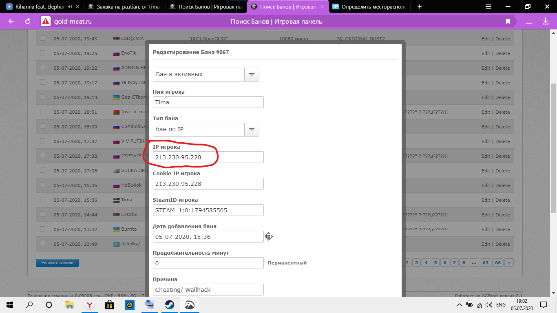Mute audio on the Rihanna tab speaker icon
The image size is (557, 313).
coord(70,7)
